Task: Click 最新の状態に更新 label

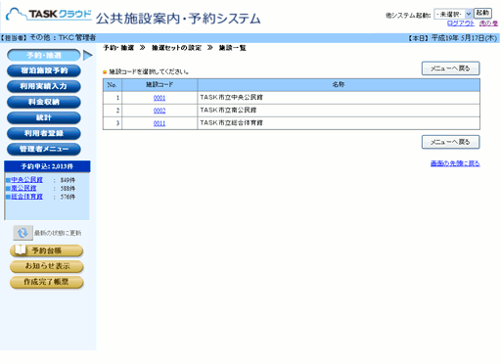Action: pos(58,233)
